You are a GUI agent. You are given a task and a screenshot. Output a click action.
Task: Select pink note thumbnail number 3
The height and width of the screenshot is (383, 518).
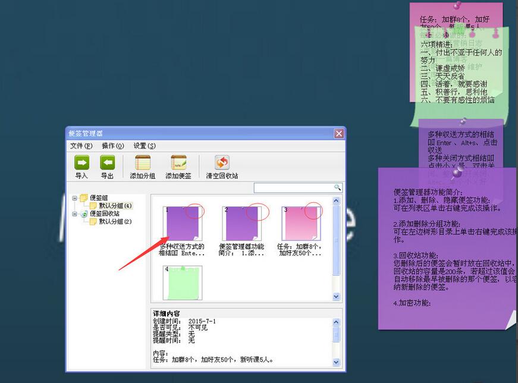300,223
